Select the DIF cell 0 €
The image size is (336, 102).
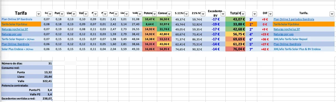pos(265,24)
